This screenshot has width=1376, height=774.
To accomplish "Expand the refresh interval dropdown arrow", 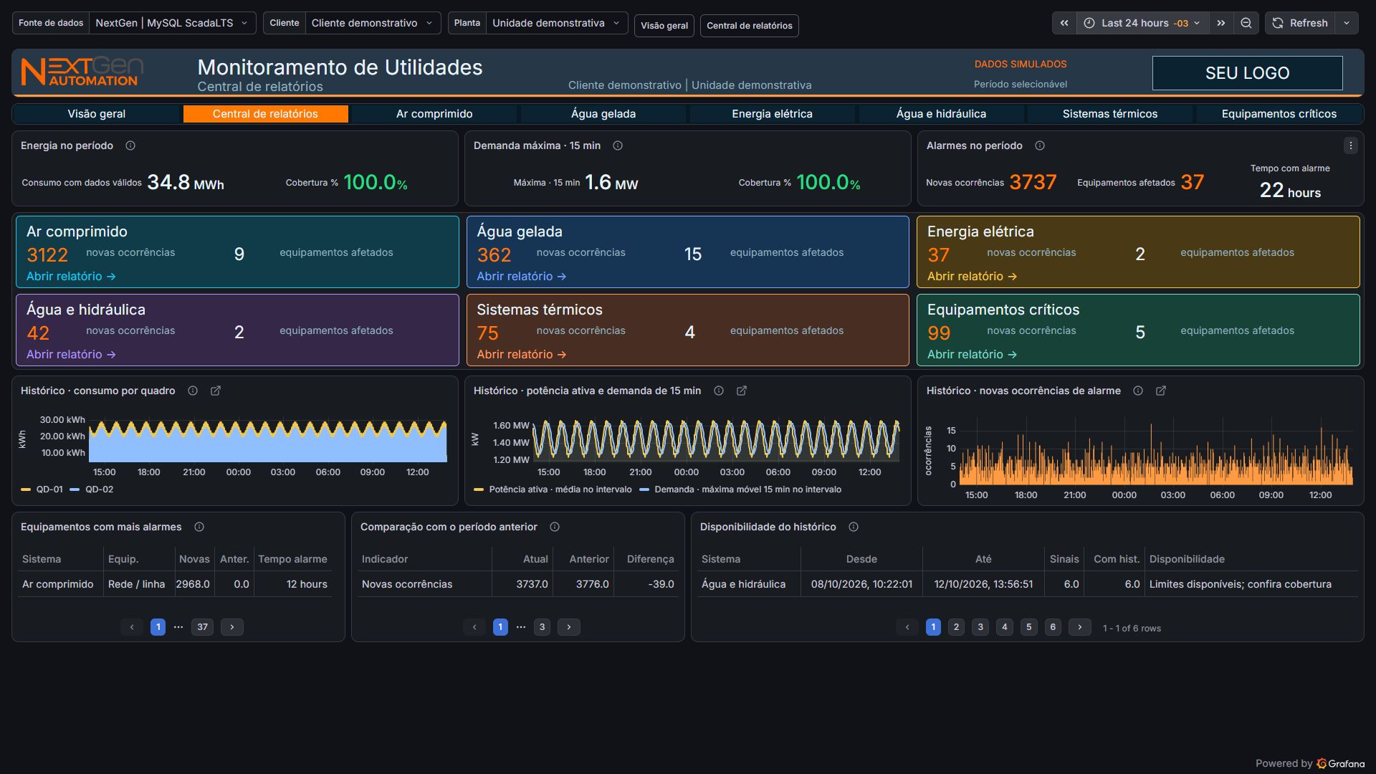I will [x=1347, y=23].
